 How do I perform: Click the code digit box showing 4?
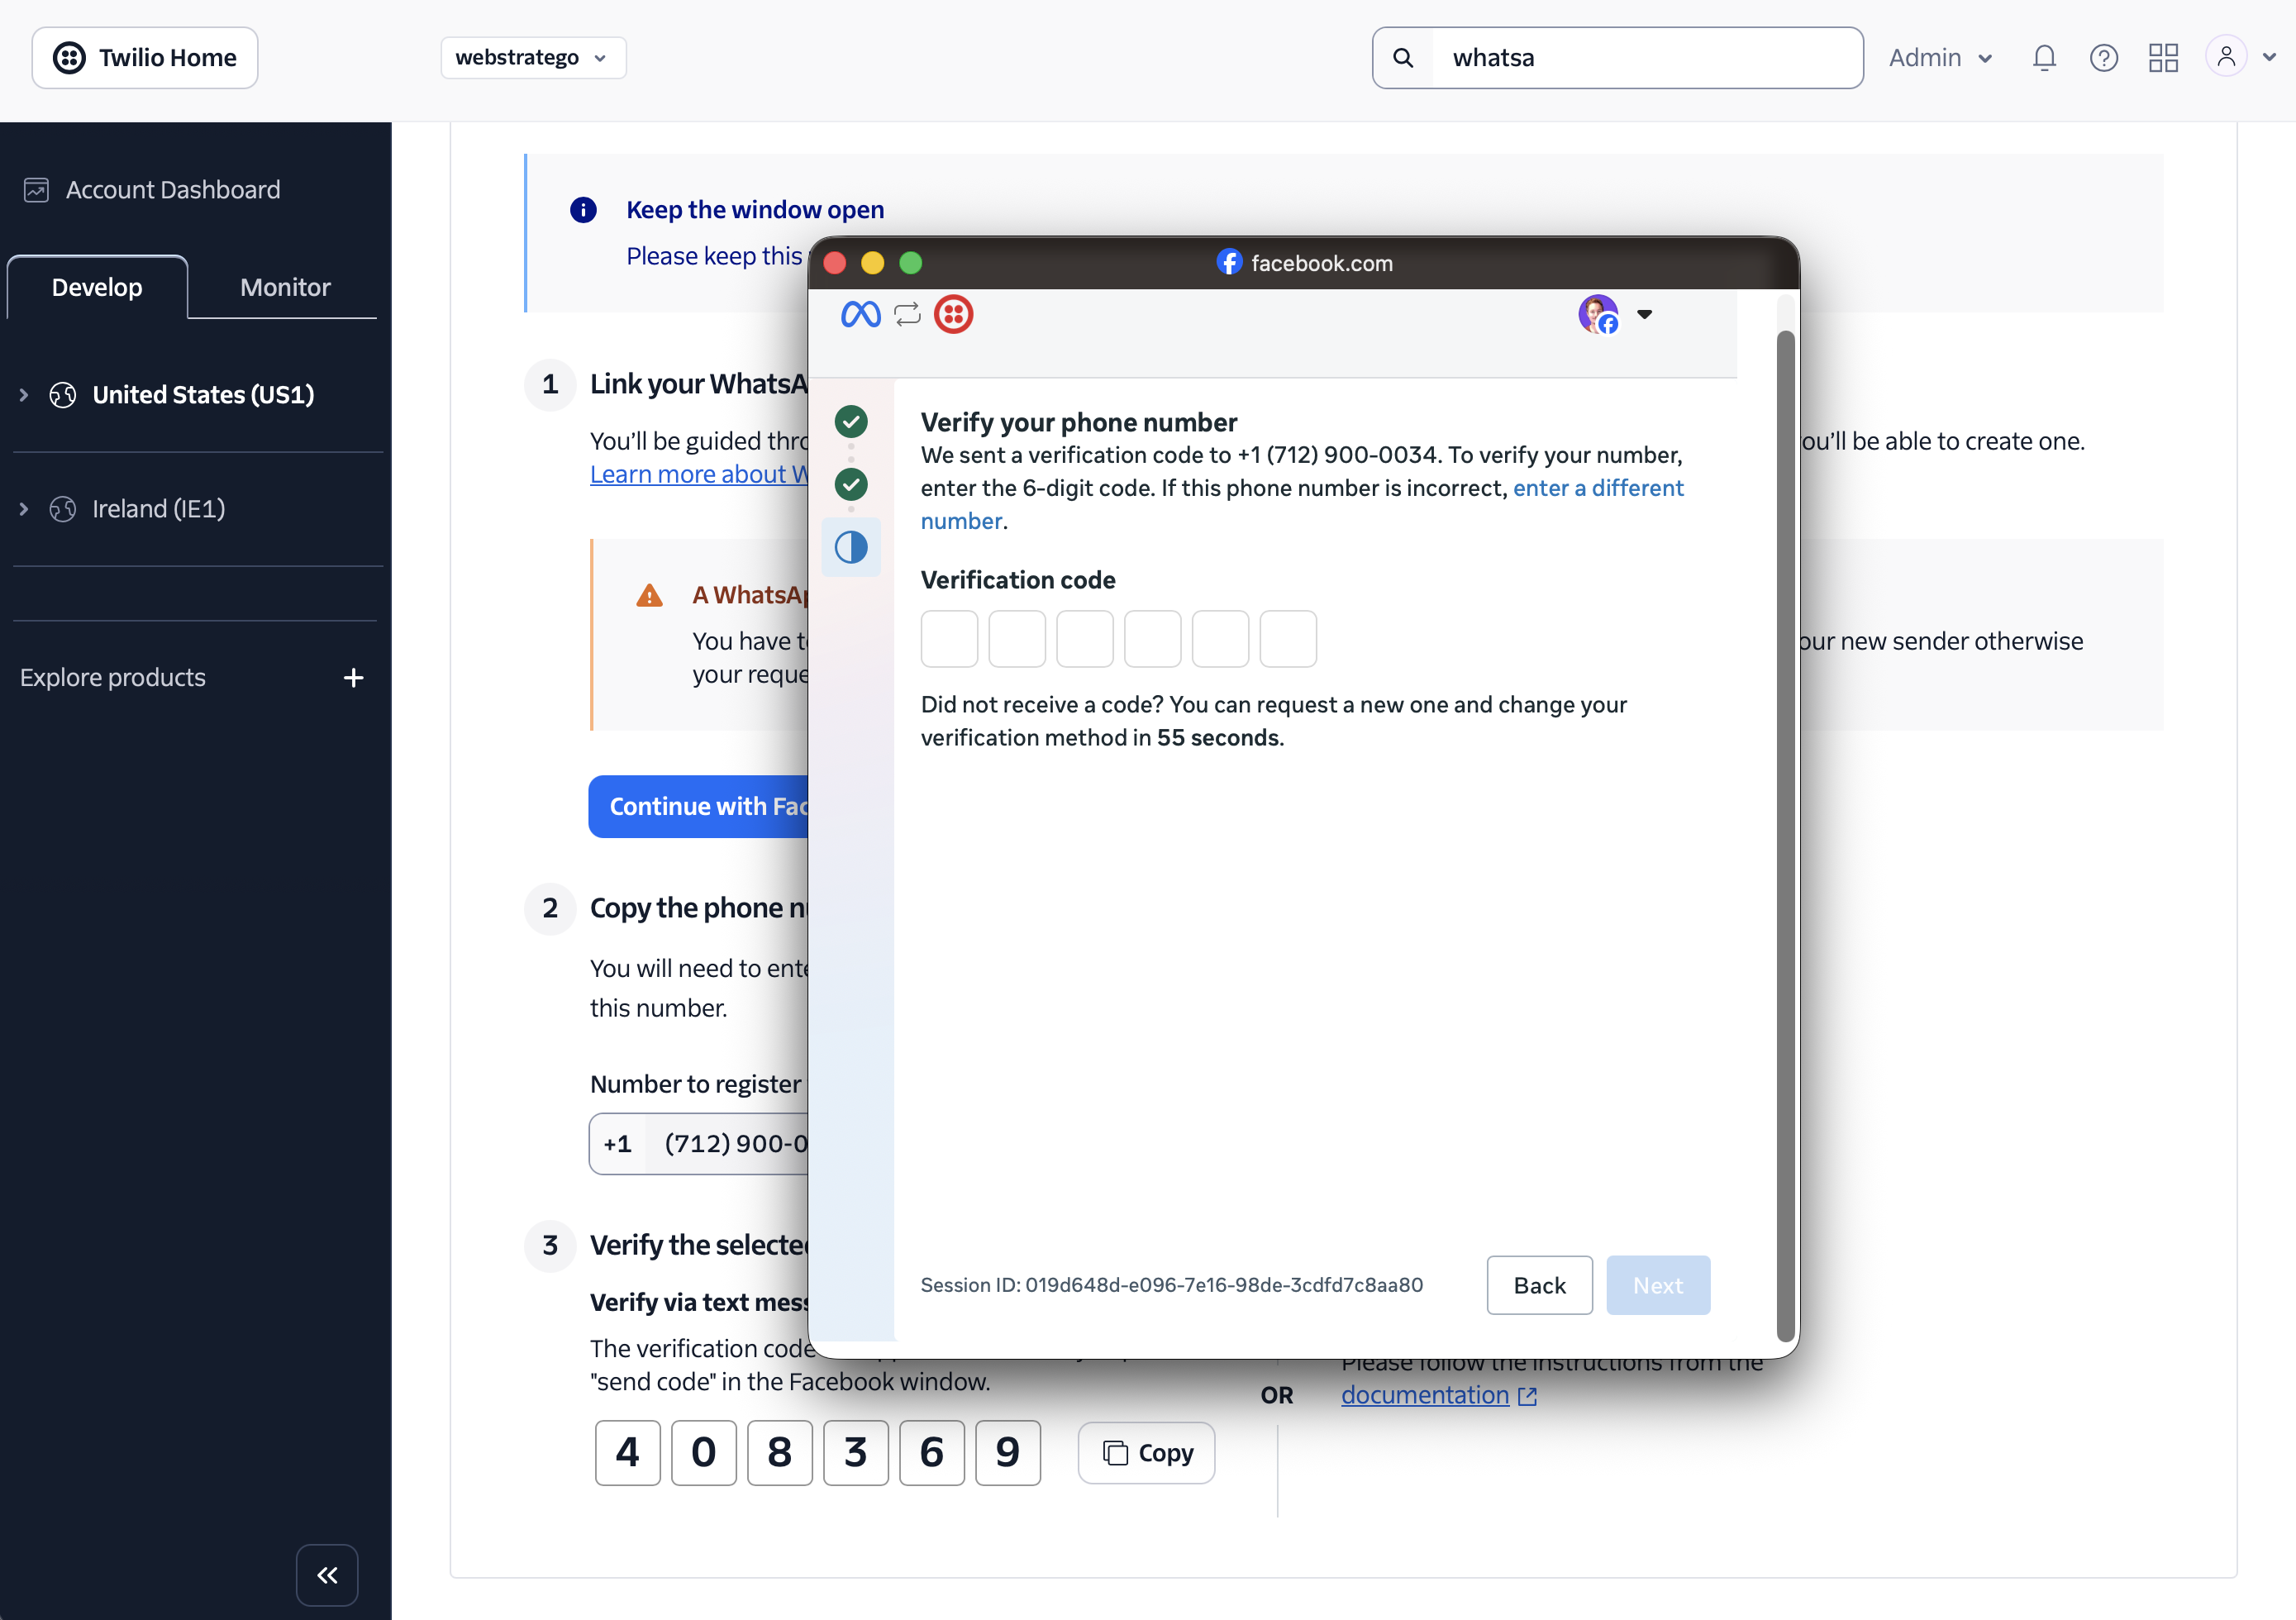click(628, 1453)
